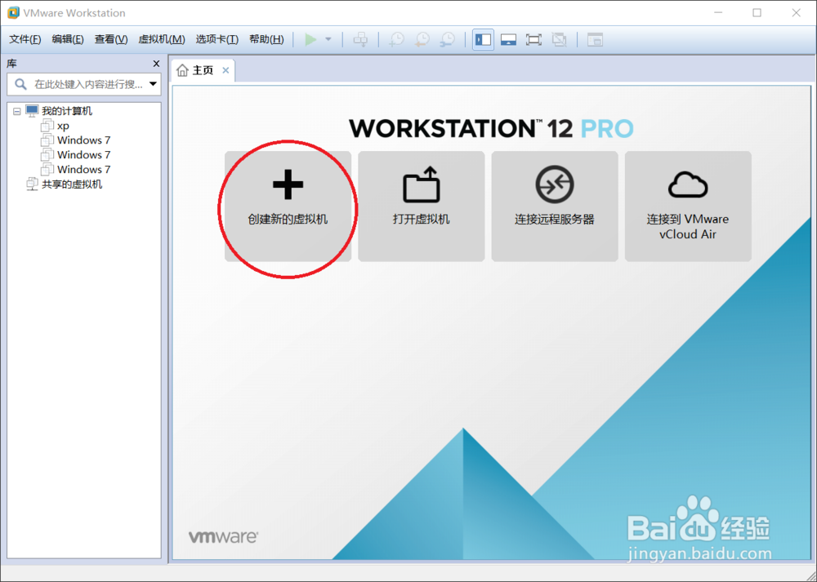
Task: Click 连接远程服务器 tile
Action: point(555,207)
